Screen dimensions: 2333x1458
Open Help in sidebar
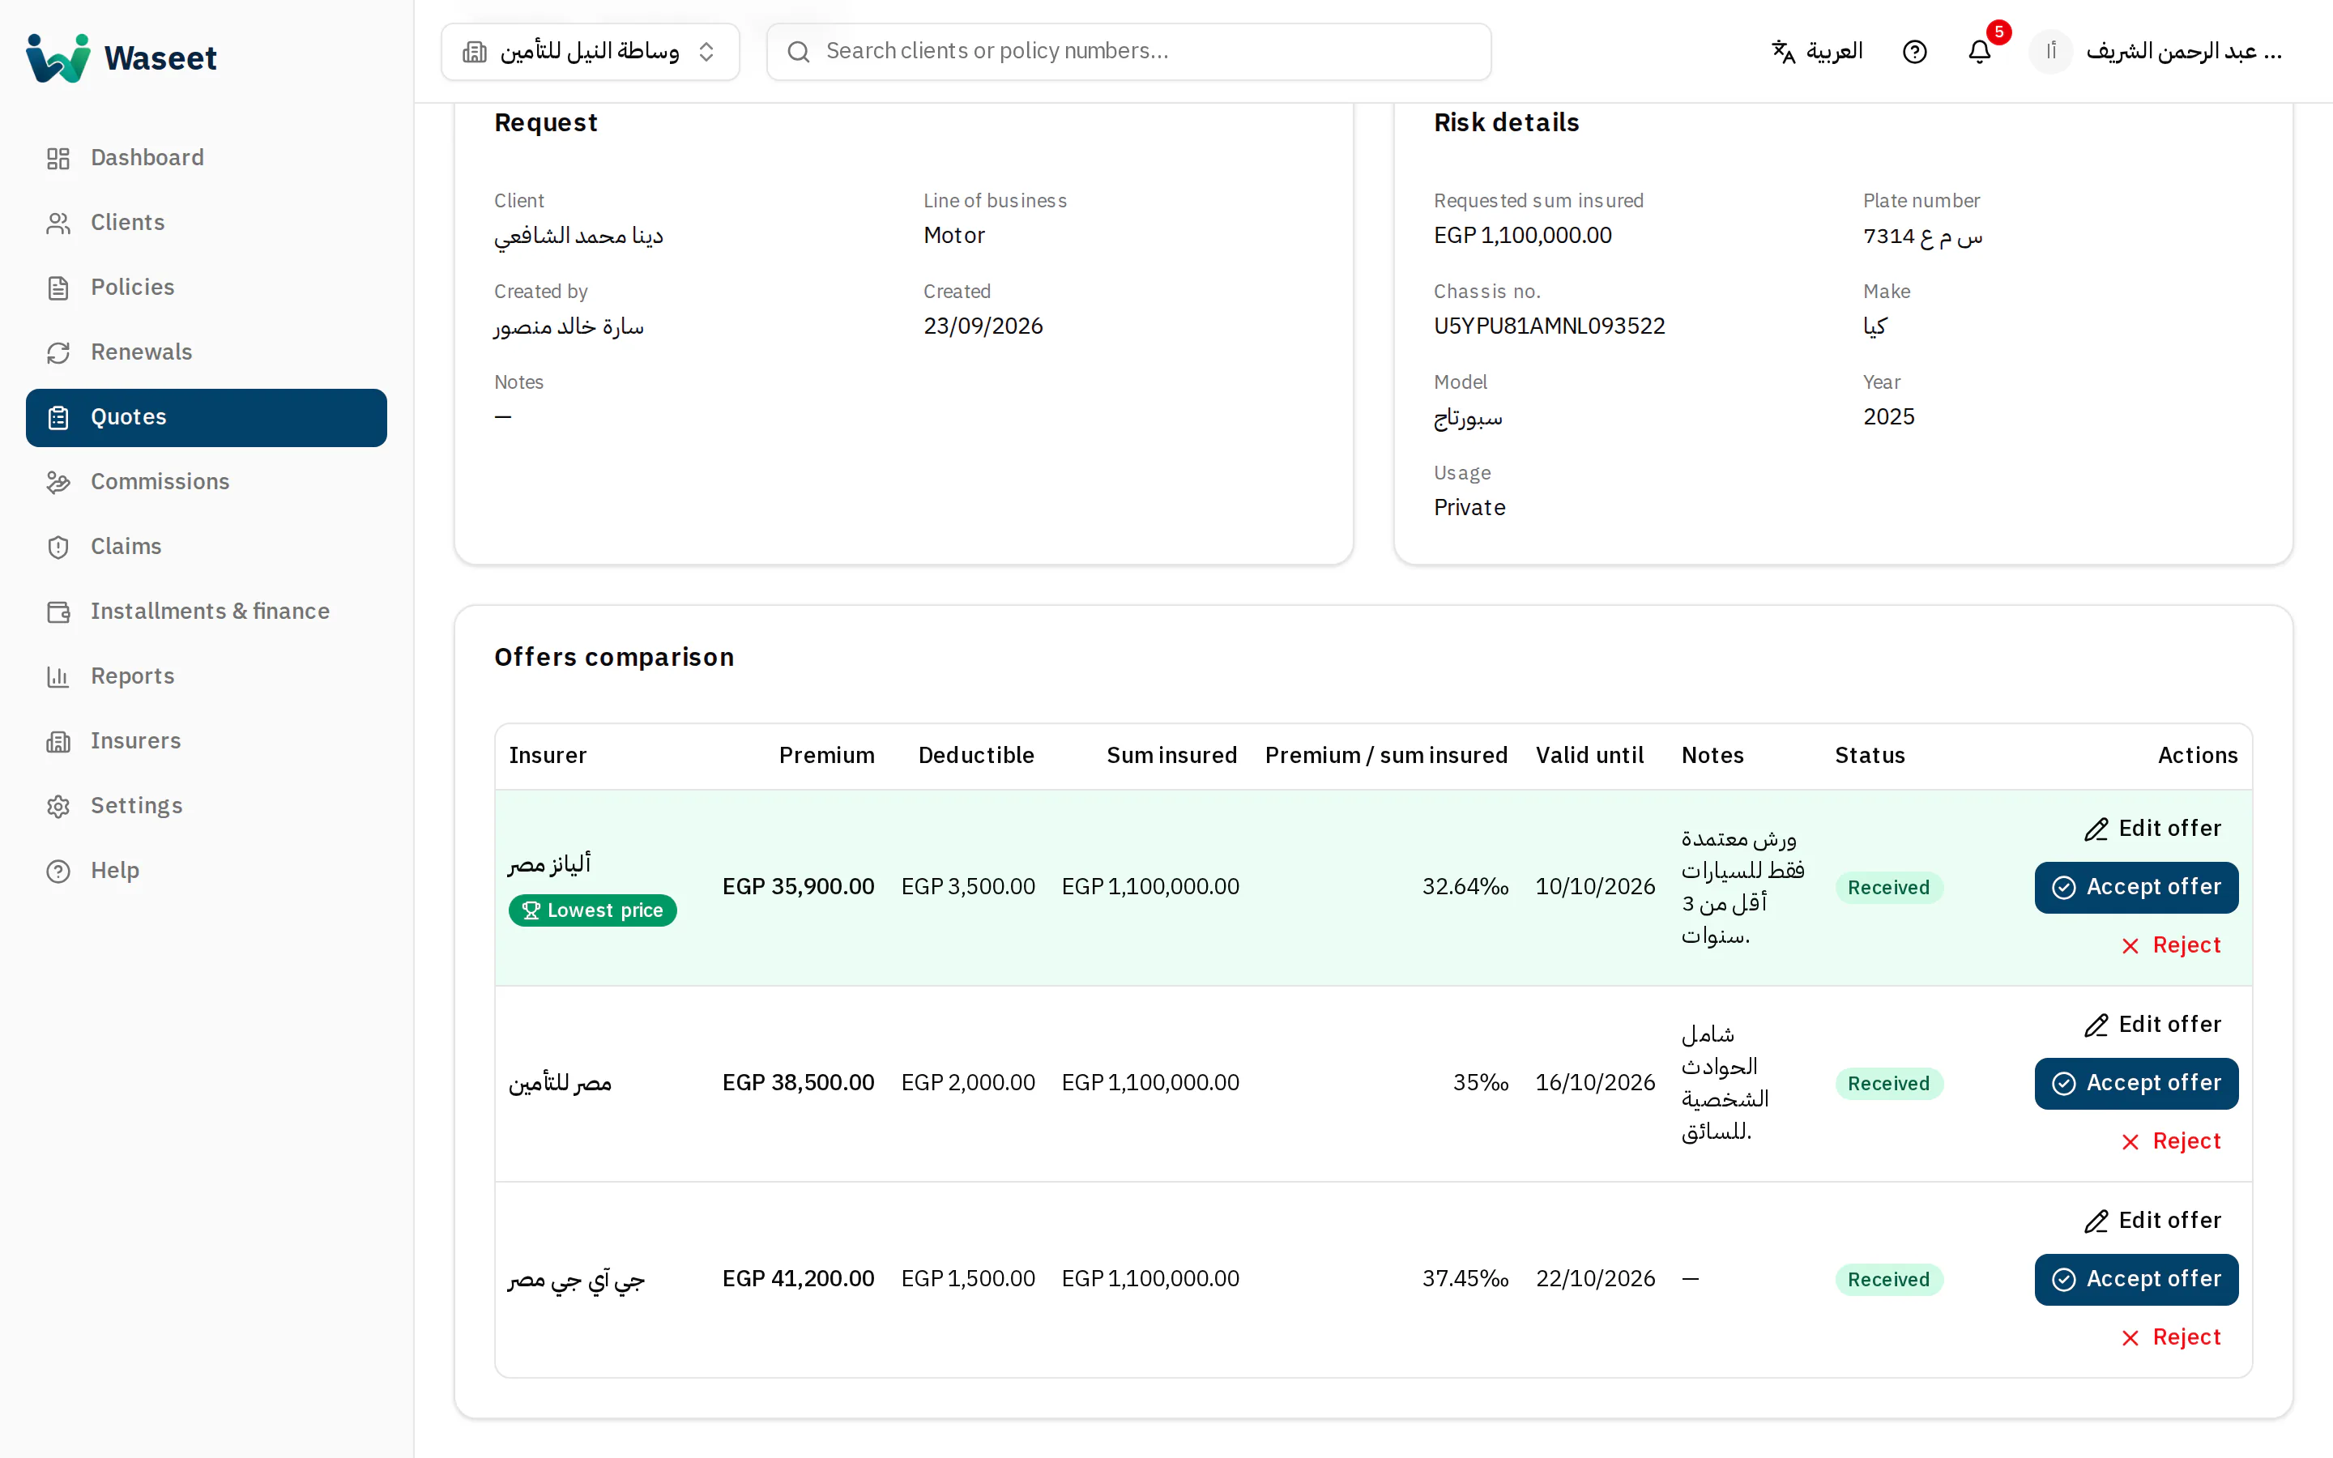tap(207, 871)
